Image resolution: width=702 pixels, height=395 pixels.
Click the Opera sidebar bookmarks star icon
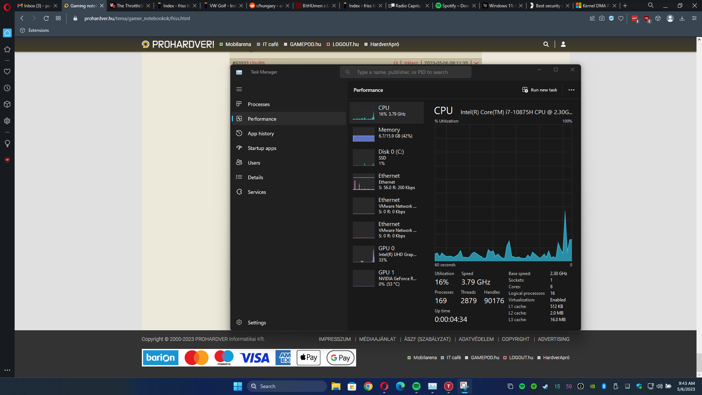coord(7,49)
